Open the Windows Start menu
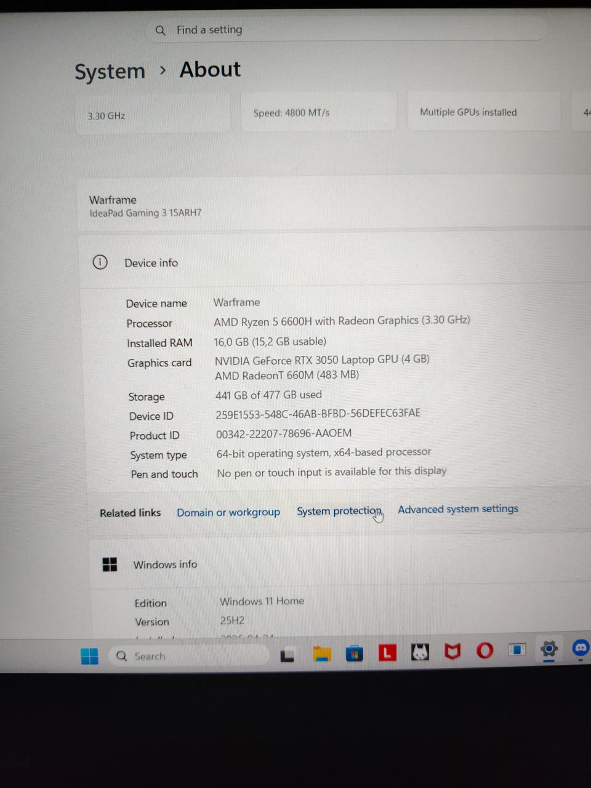This screenshot has height=788, width=591. 89,656
